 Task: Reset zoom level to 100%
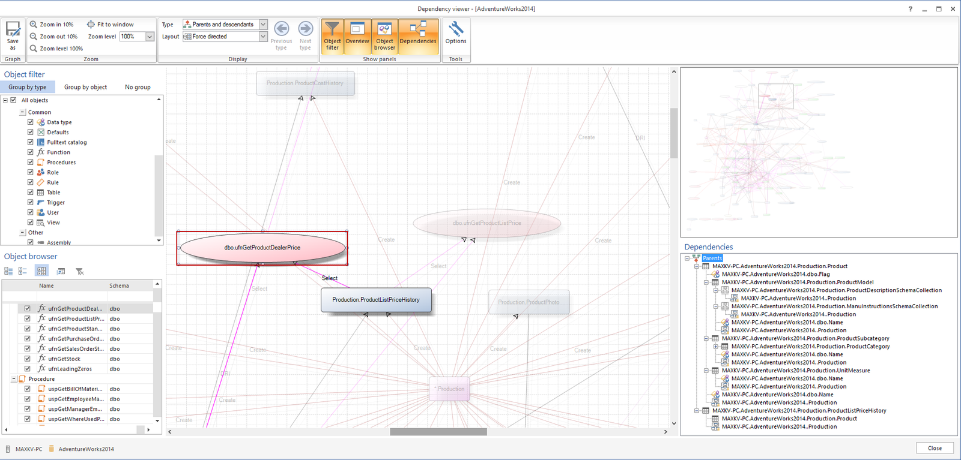[x=56, y=49]
